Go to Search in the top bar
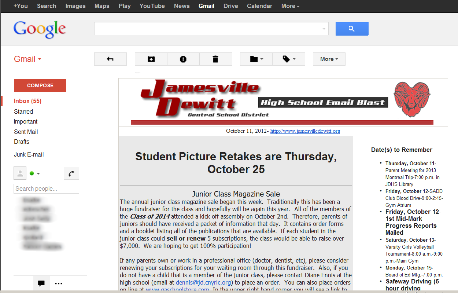The width and height of the screenshot is (458, 293). point(47,6)
